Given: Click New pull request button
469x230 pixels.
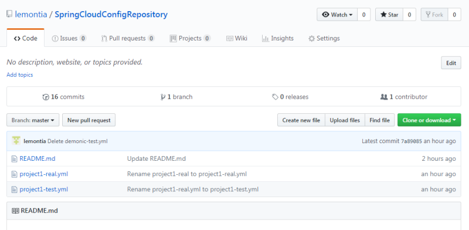Looking at the screenshot, I should click(89, 120).
